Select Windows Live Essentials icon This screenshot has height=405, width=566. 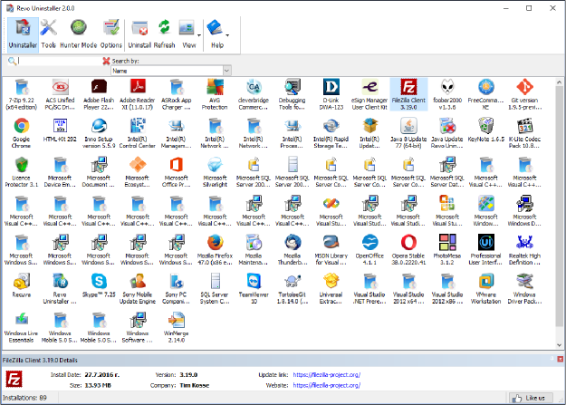(22, 327)
